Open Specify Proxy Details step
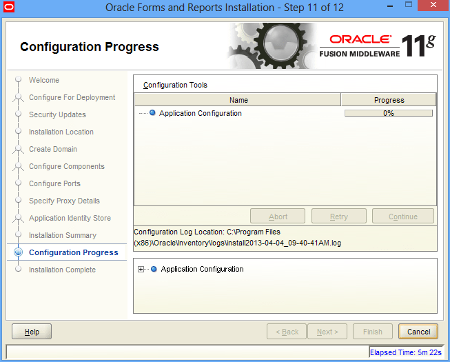Viewport: 450px width, 362px height. tap(64, 201)
